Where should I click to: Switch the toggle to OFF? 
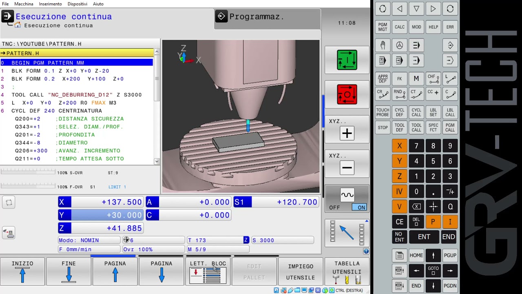pos(335,207)
